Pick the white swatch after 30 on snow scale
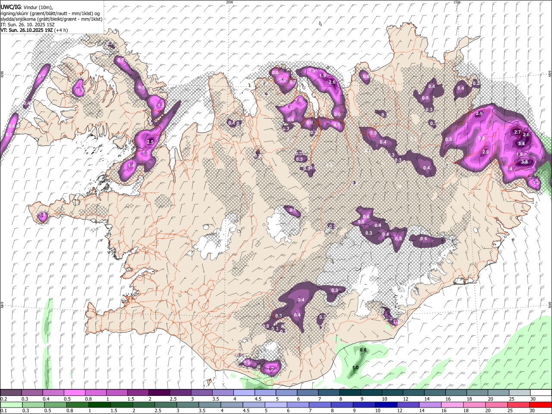552x414 pixels. click(541, 393)
